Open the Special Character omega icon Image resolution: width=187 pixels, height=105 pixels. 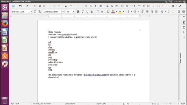click(x=134, y=6)
